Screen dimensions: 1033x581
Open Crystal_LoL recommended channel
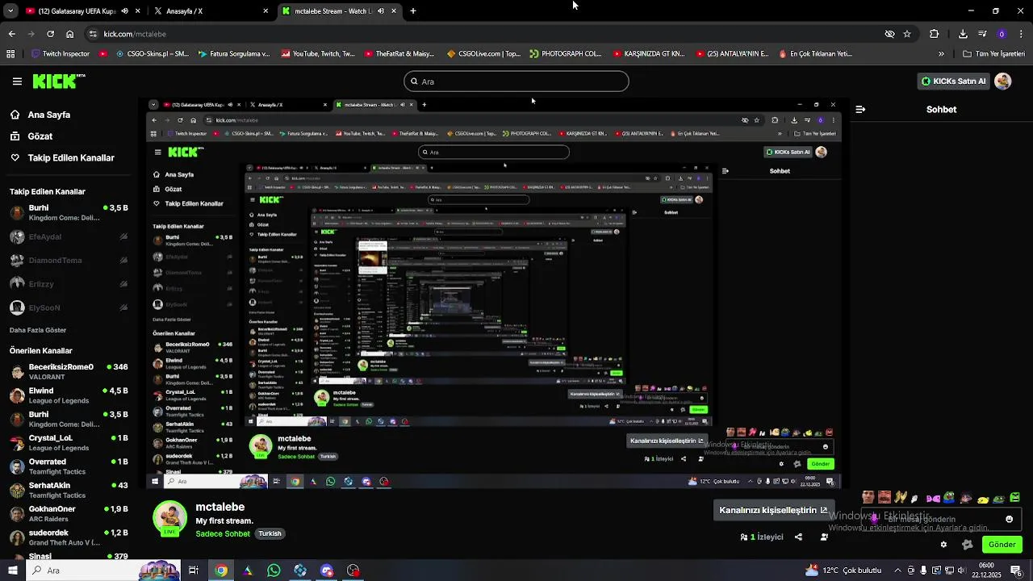pyautogui.click(x=69, y=442)
